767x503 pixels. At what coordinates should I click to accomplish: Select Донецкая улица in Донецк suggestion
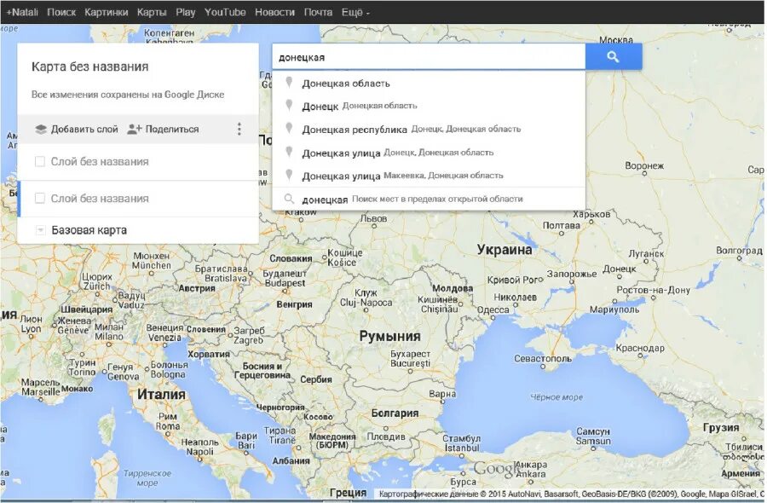429,153
